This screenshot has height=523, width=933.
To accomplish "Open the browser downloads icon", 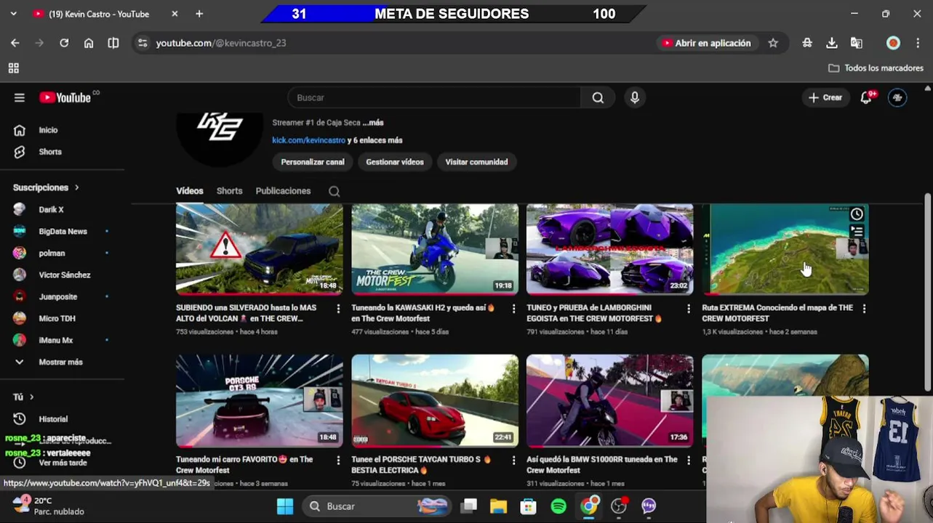I will pyautogui.click(x=832, y=43).
